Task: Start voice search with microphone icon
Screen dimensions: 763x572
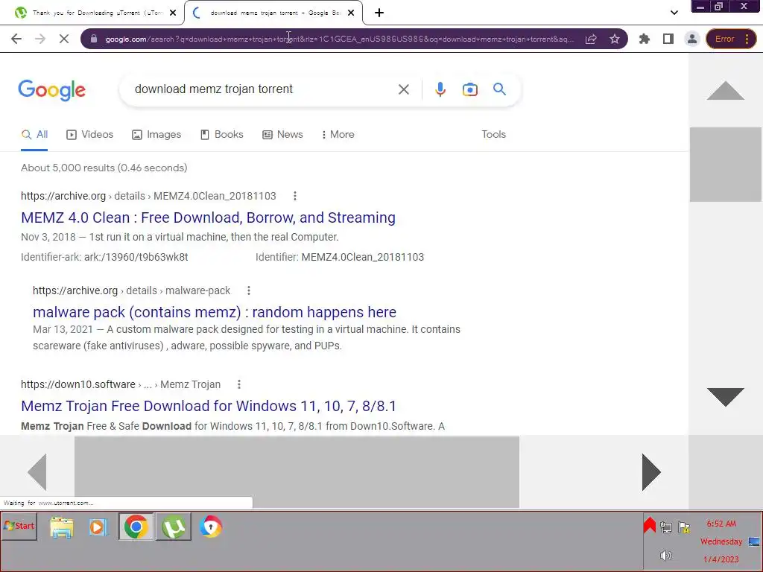Action: (440, 89)
